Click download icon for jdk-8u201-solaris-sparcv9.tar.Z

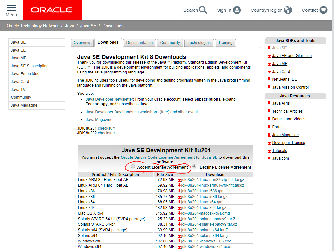[179, 219]
